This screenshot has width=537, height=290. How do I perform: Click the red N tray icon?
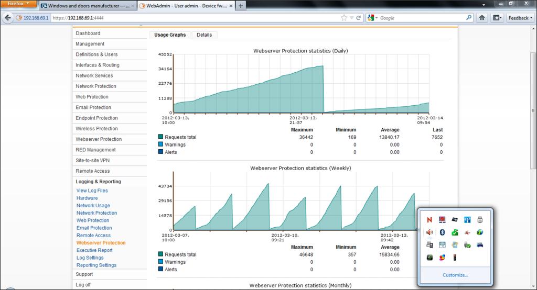430,219
